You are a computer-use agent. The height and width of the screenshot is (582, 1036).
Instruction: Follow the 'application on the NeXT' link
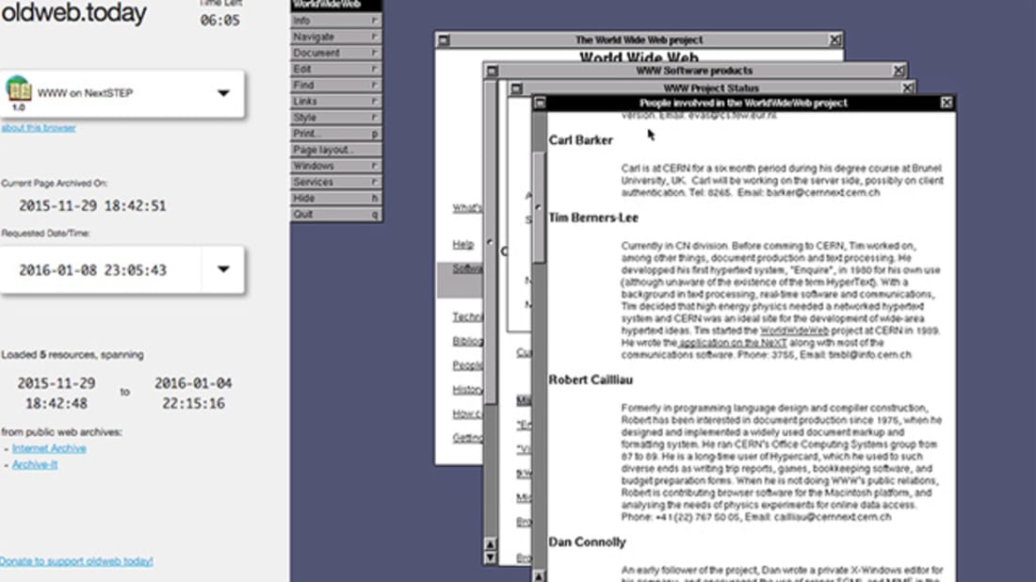tap(733, 343)
